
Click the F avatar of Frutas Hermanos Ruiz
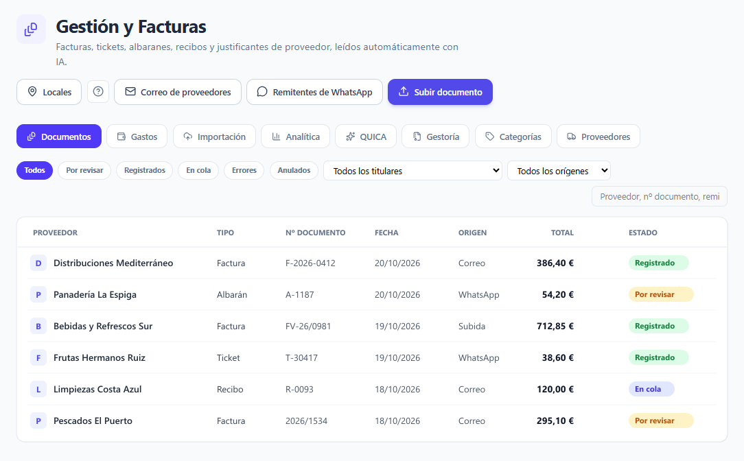[38, 357]
